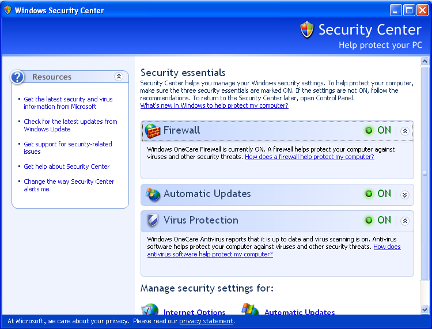
Task: Maximize the Windows Security Center window
Action: click(409, 10)
